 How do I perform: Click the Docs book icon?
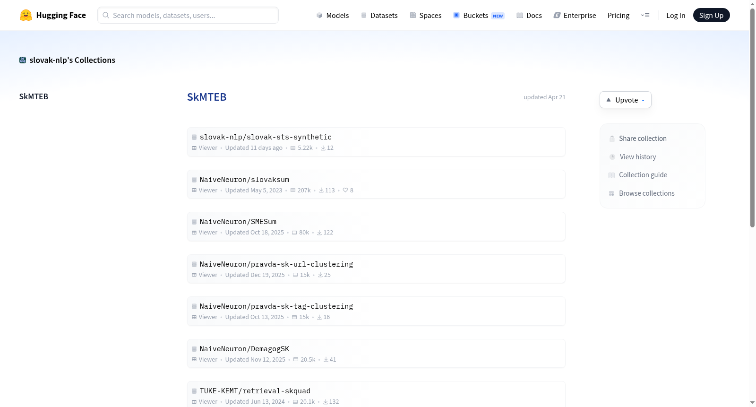click(520, 15)
